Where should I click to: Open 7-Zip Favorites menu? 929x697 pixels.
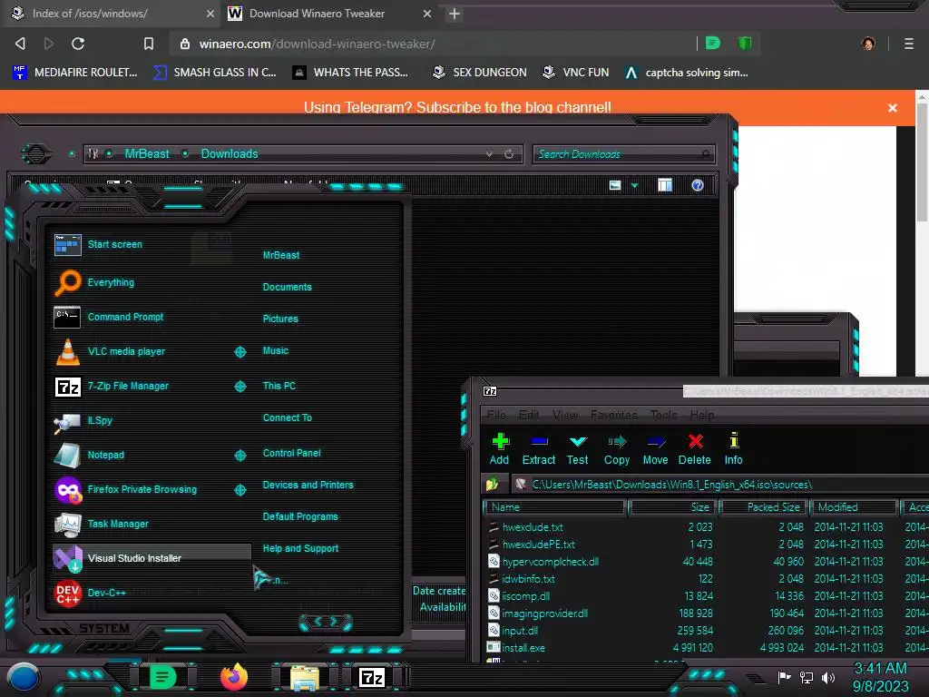(x=614, y=415)
